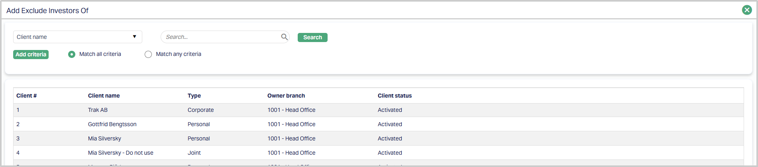This screenshot has width=758, height=167.
Task: Focus the Search text field
Action: pyautogui.click(x=221, y=37)
